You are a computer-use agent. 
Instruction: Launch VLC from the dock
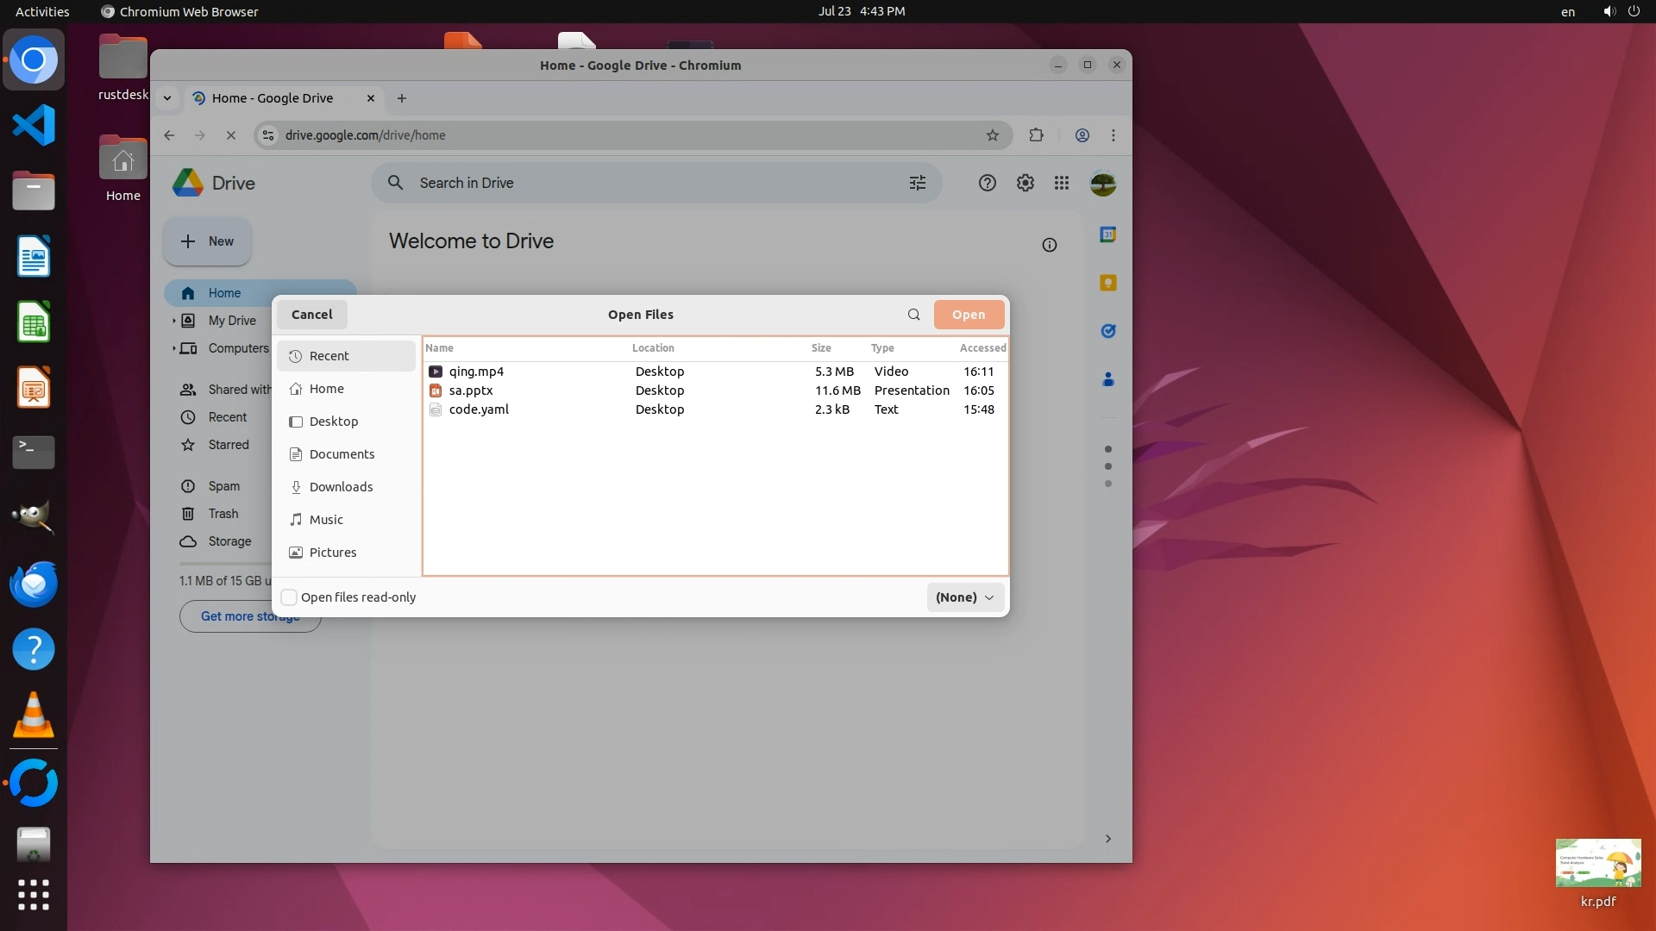click(34, 715)
